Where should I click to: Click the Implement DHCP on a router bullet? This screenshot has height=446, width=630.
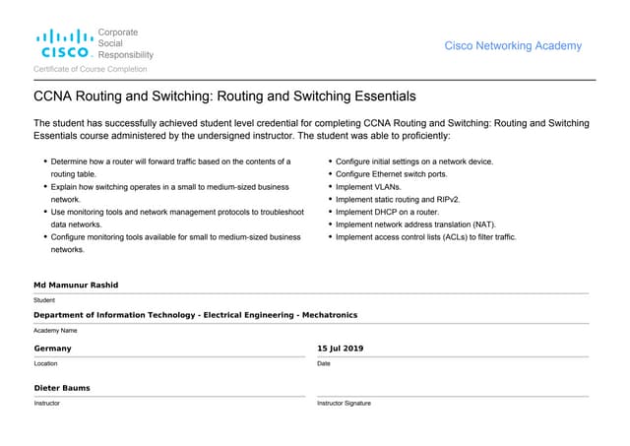pyautogui.click(x=386, y=212)
